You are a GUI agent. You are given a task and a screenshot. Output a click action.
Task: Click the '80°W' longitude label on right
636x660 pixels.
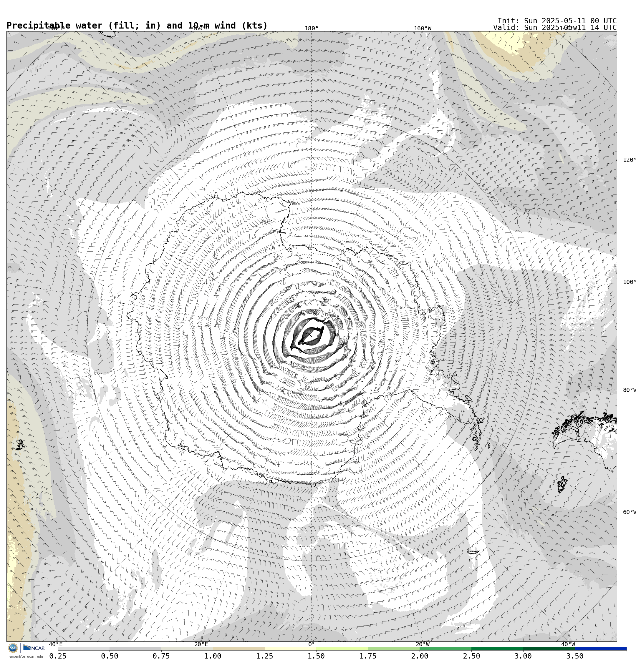pyautogui.click(x=629, y=390)
